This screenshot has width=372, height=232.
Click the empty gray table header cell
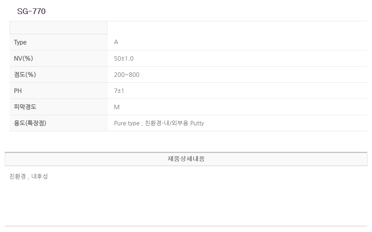click(58, 28)
